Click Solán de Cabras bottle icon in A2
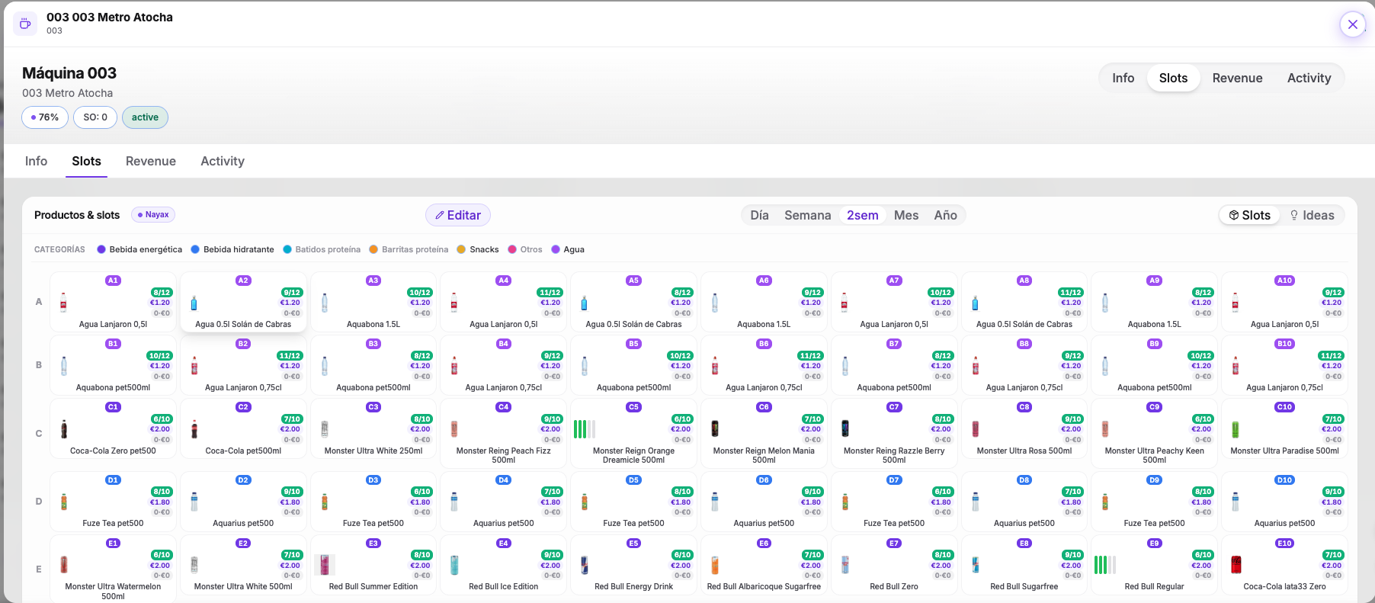 tap(194, 303)
